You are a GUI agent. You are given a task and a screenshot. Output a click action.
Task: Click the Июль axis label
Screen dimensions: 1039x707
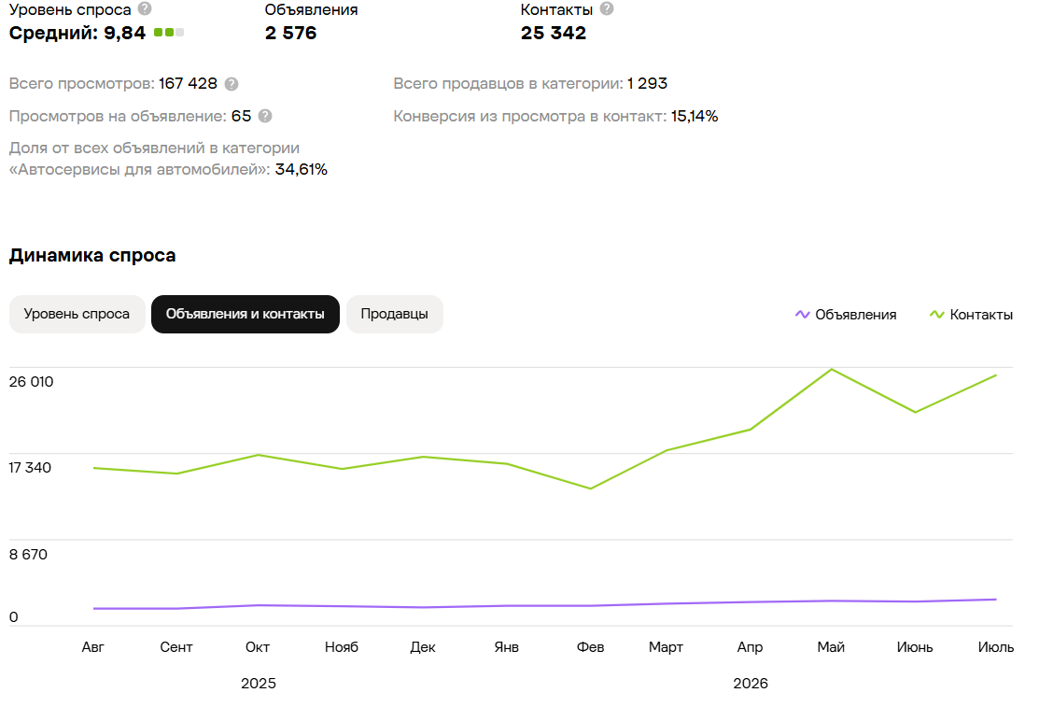(x=996, y=647)
